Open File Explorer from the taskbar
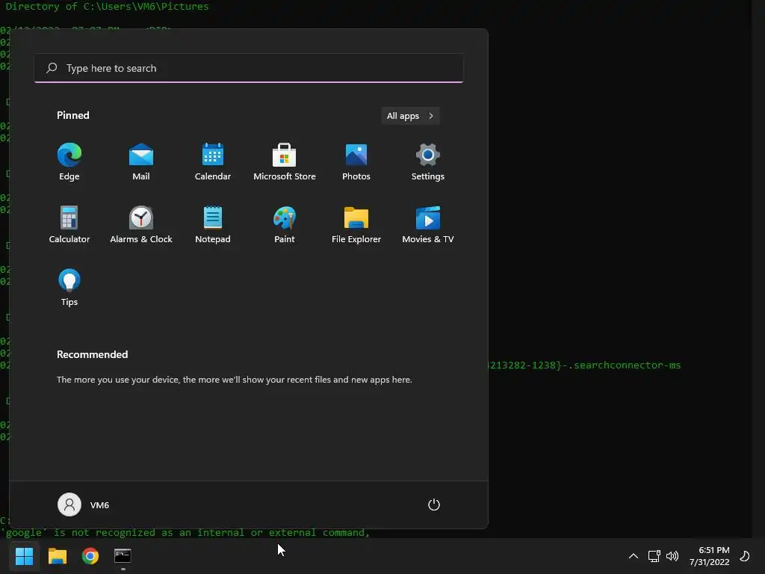Image resolution: width=765 pixels, height=574 pixels. tap(58, 556)
